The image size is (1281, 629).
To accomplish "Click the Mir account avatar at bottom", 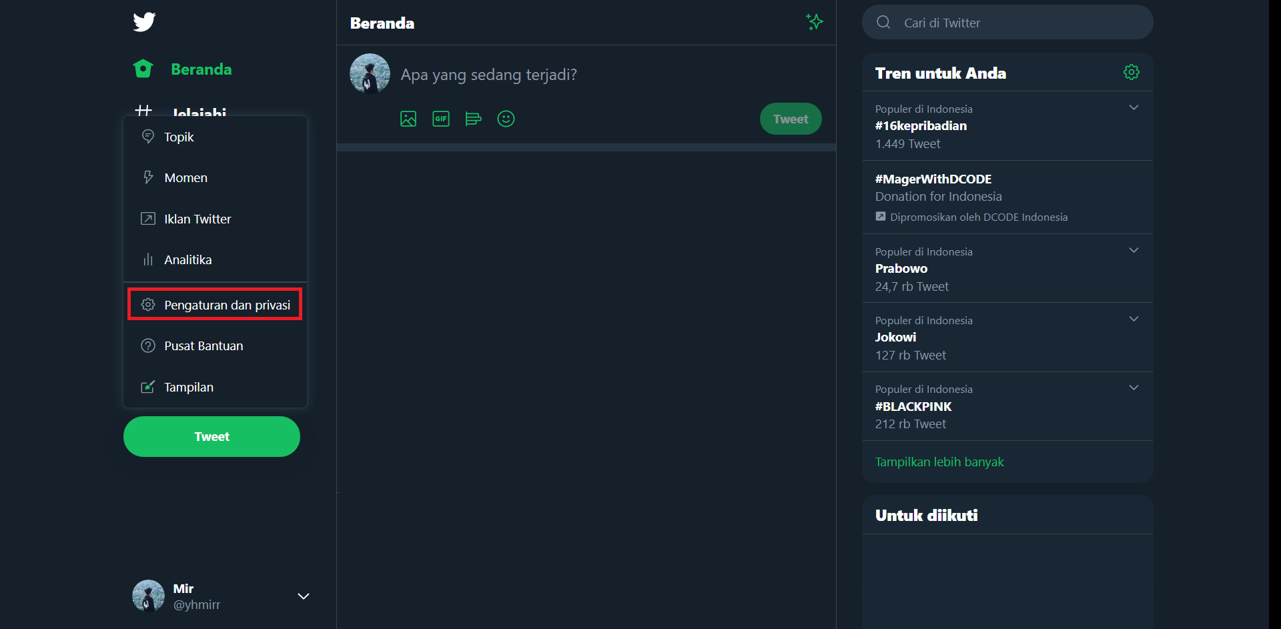I will 148,596.
